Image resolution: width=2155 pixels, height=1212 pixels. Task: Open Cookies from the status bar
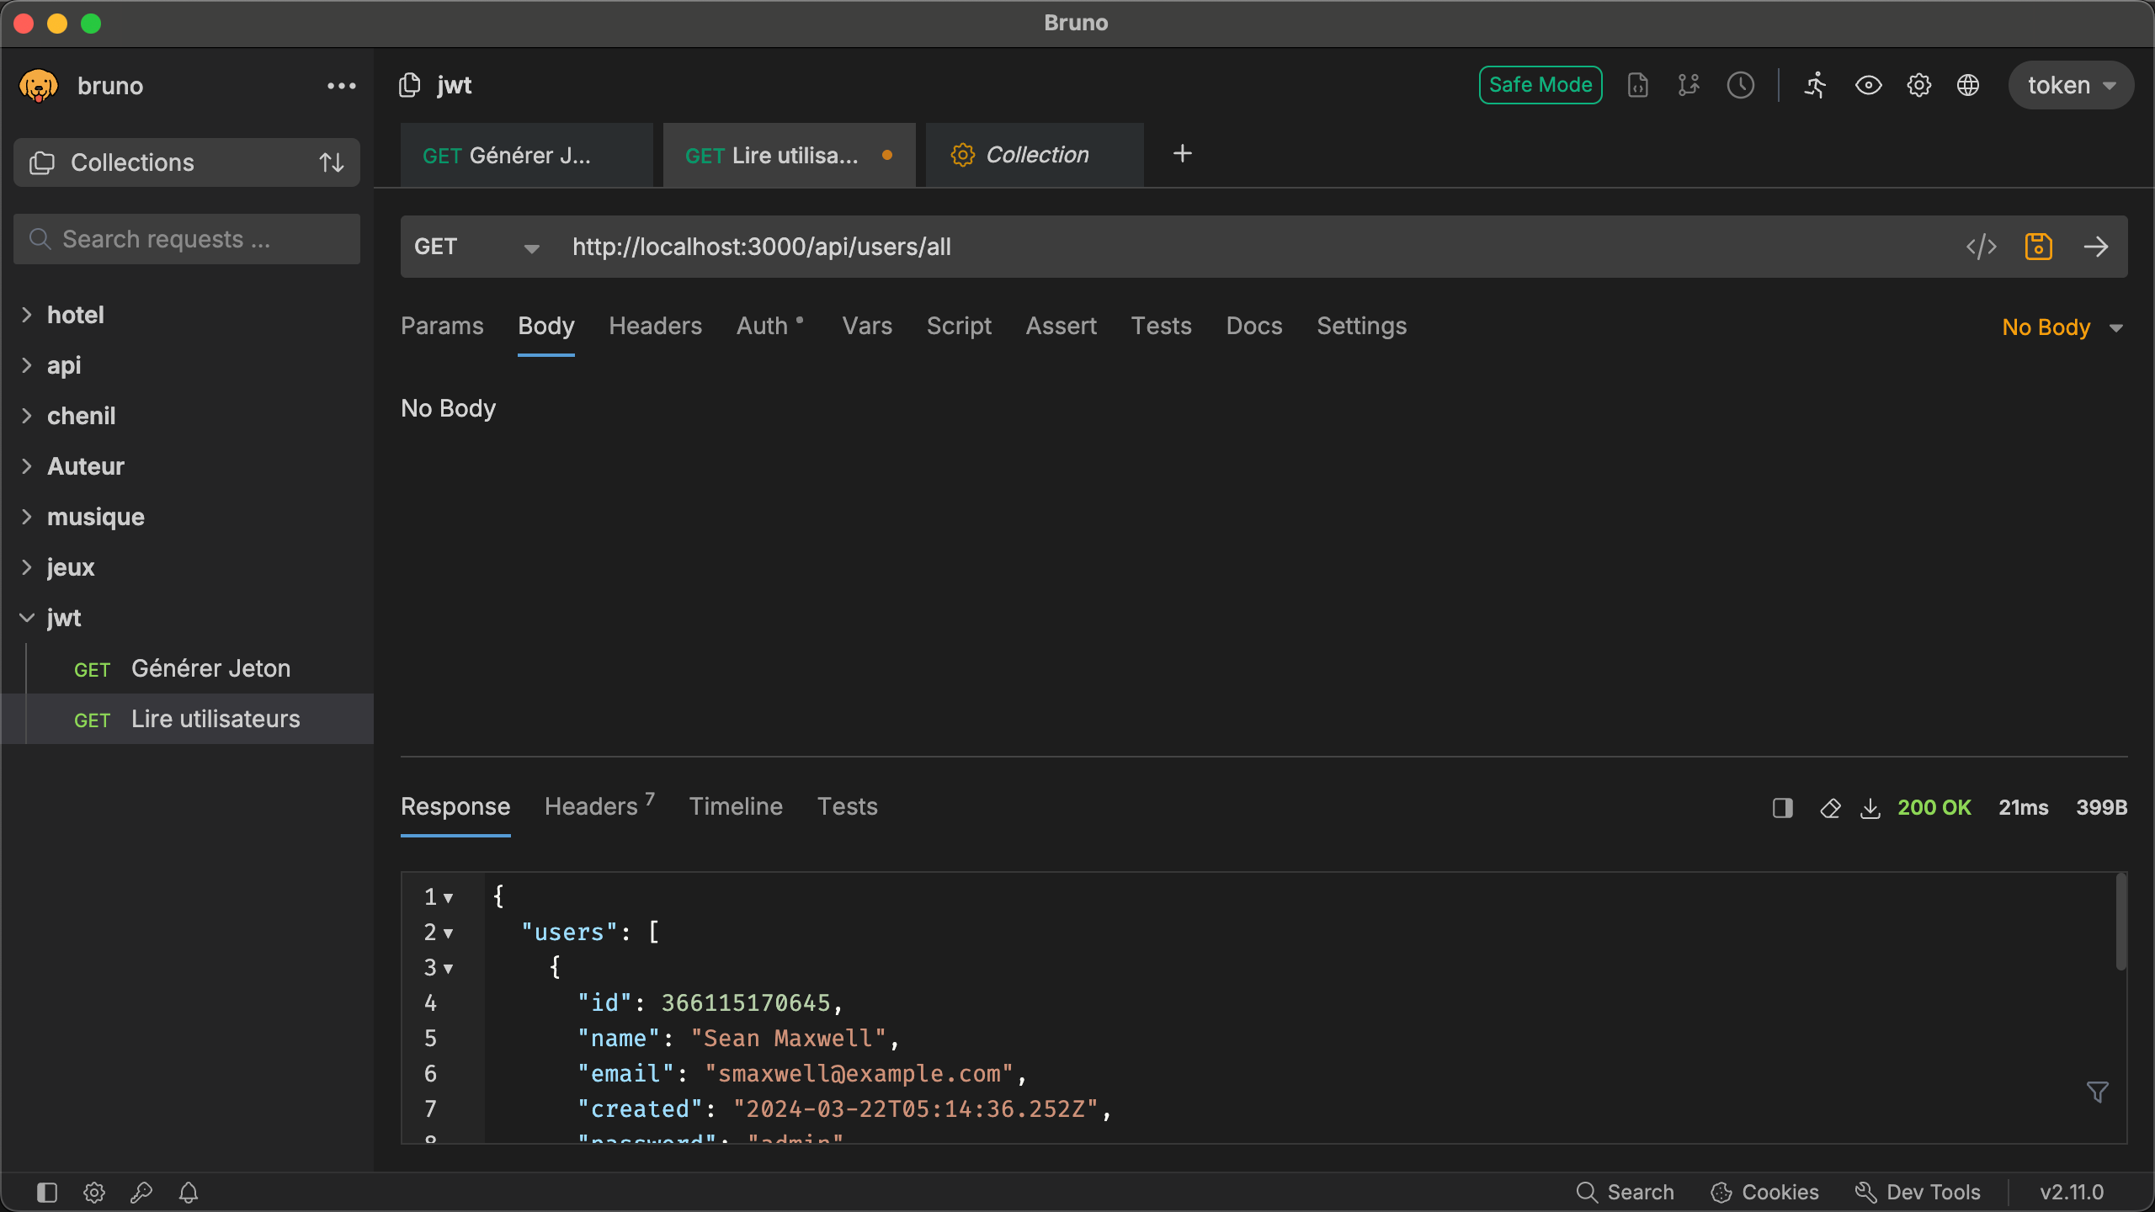[x=1764, y=1192]
